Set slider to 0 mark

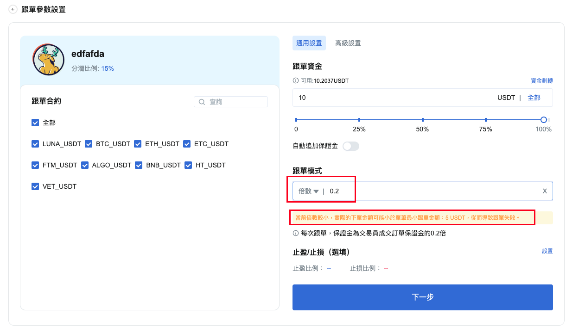(x=296, y=120)
